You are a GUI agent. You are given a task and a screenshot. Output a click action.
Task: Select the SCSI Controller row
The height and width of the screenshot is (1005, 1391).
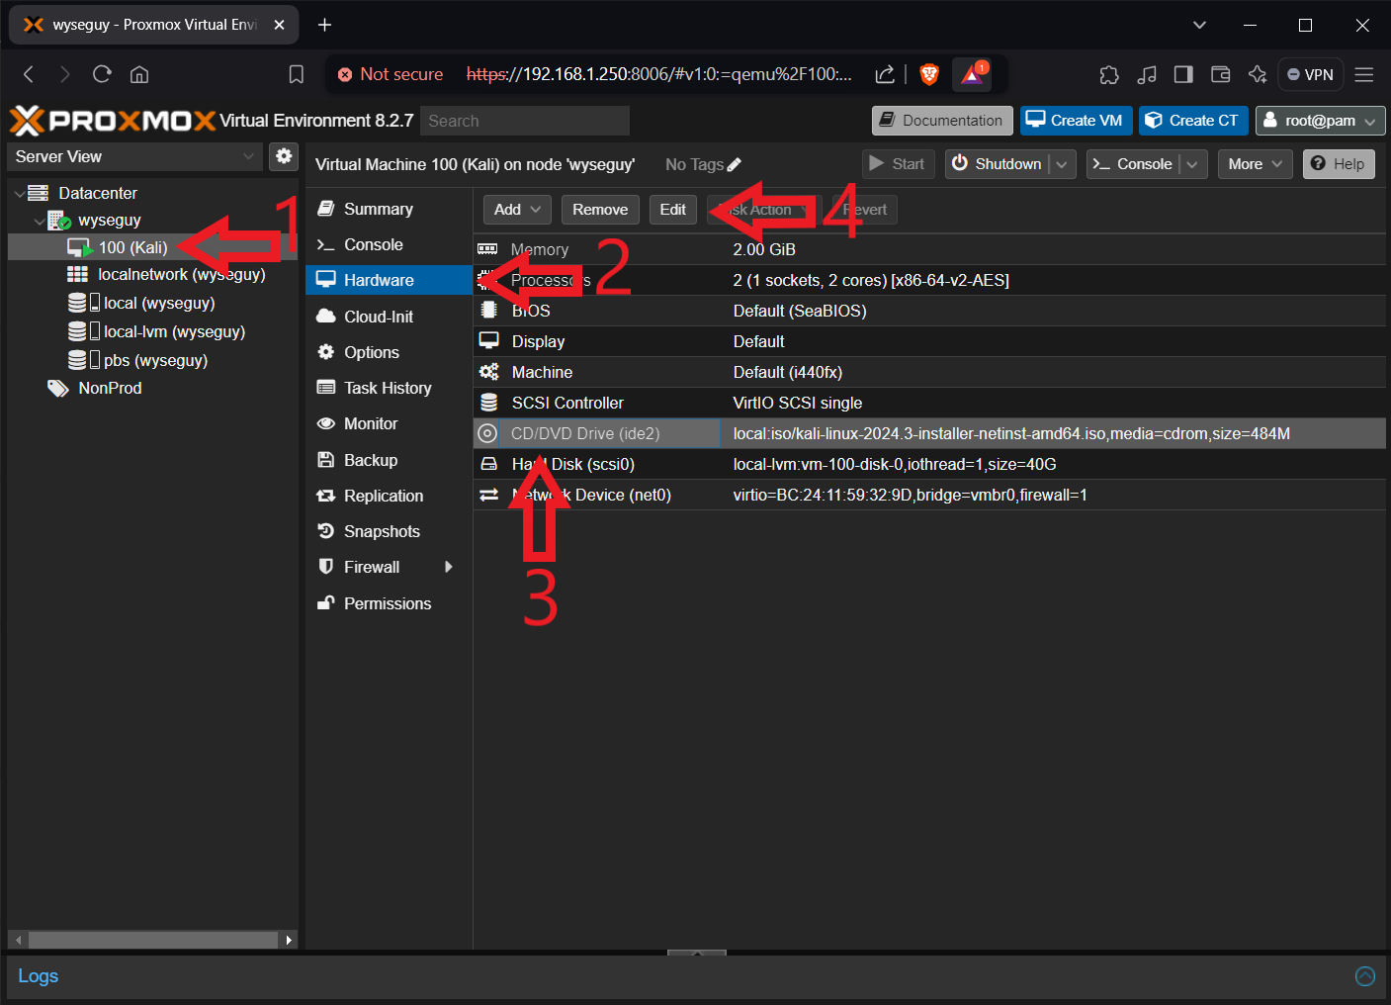(929, 403)
